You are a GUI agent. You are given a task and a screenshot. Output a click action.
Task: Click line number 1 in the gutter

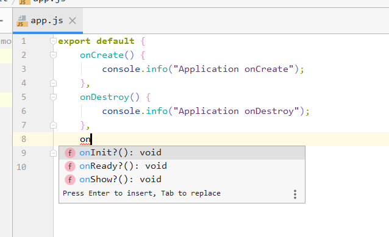click(x=24, y=41)
